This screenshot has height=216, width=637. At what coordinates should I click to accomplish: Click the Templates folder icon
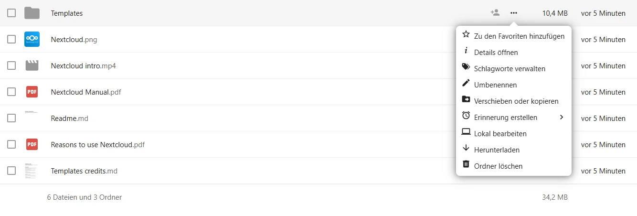tap(32, 13)
